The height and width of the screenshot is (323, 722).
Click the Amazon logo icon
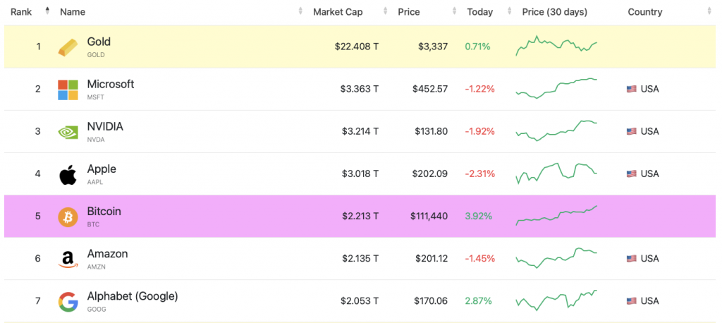[x=68, y=260]
